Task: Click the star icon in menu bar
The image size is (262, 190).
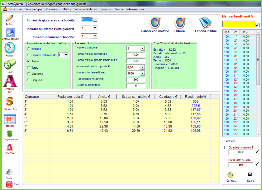Action: click(x=5, y=9)
